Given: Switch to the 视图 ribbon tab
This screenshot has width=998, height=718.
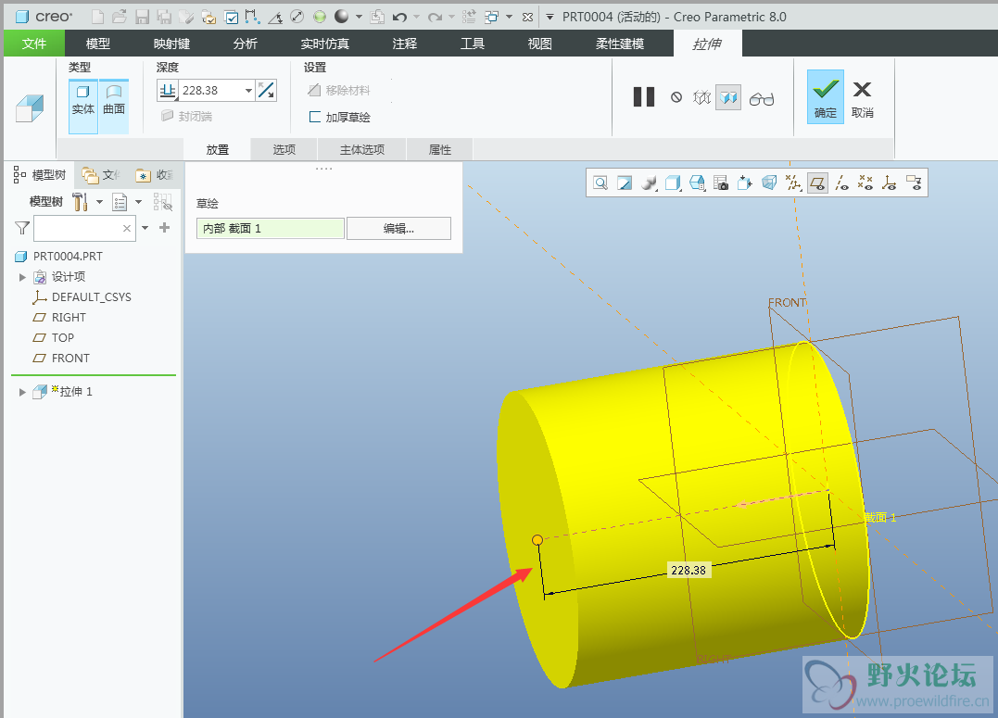Looking at the screenshot, I should (539, 44).
